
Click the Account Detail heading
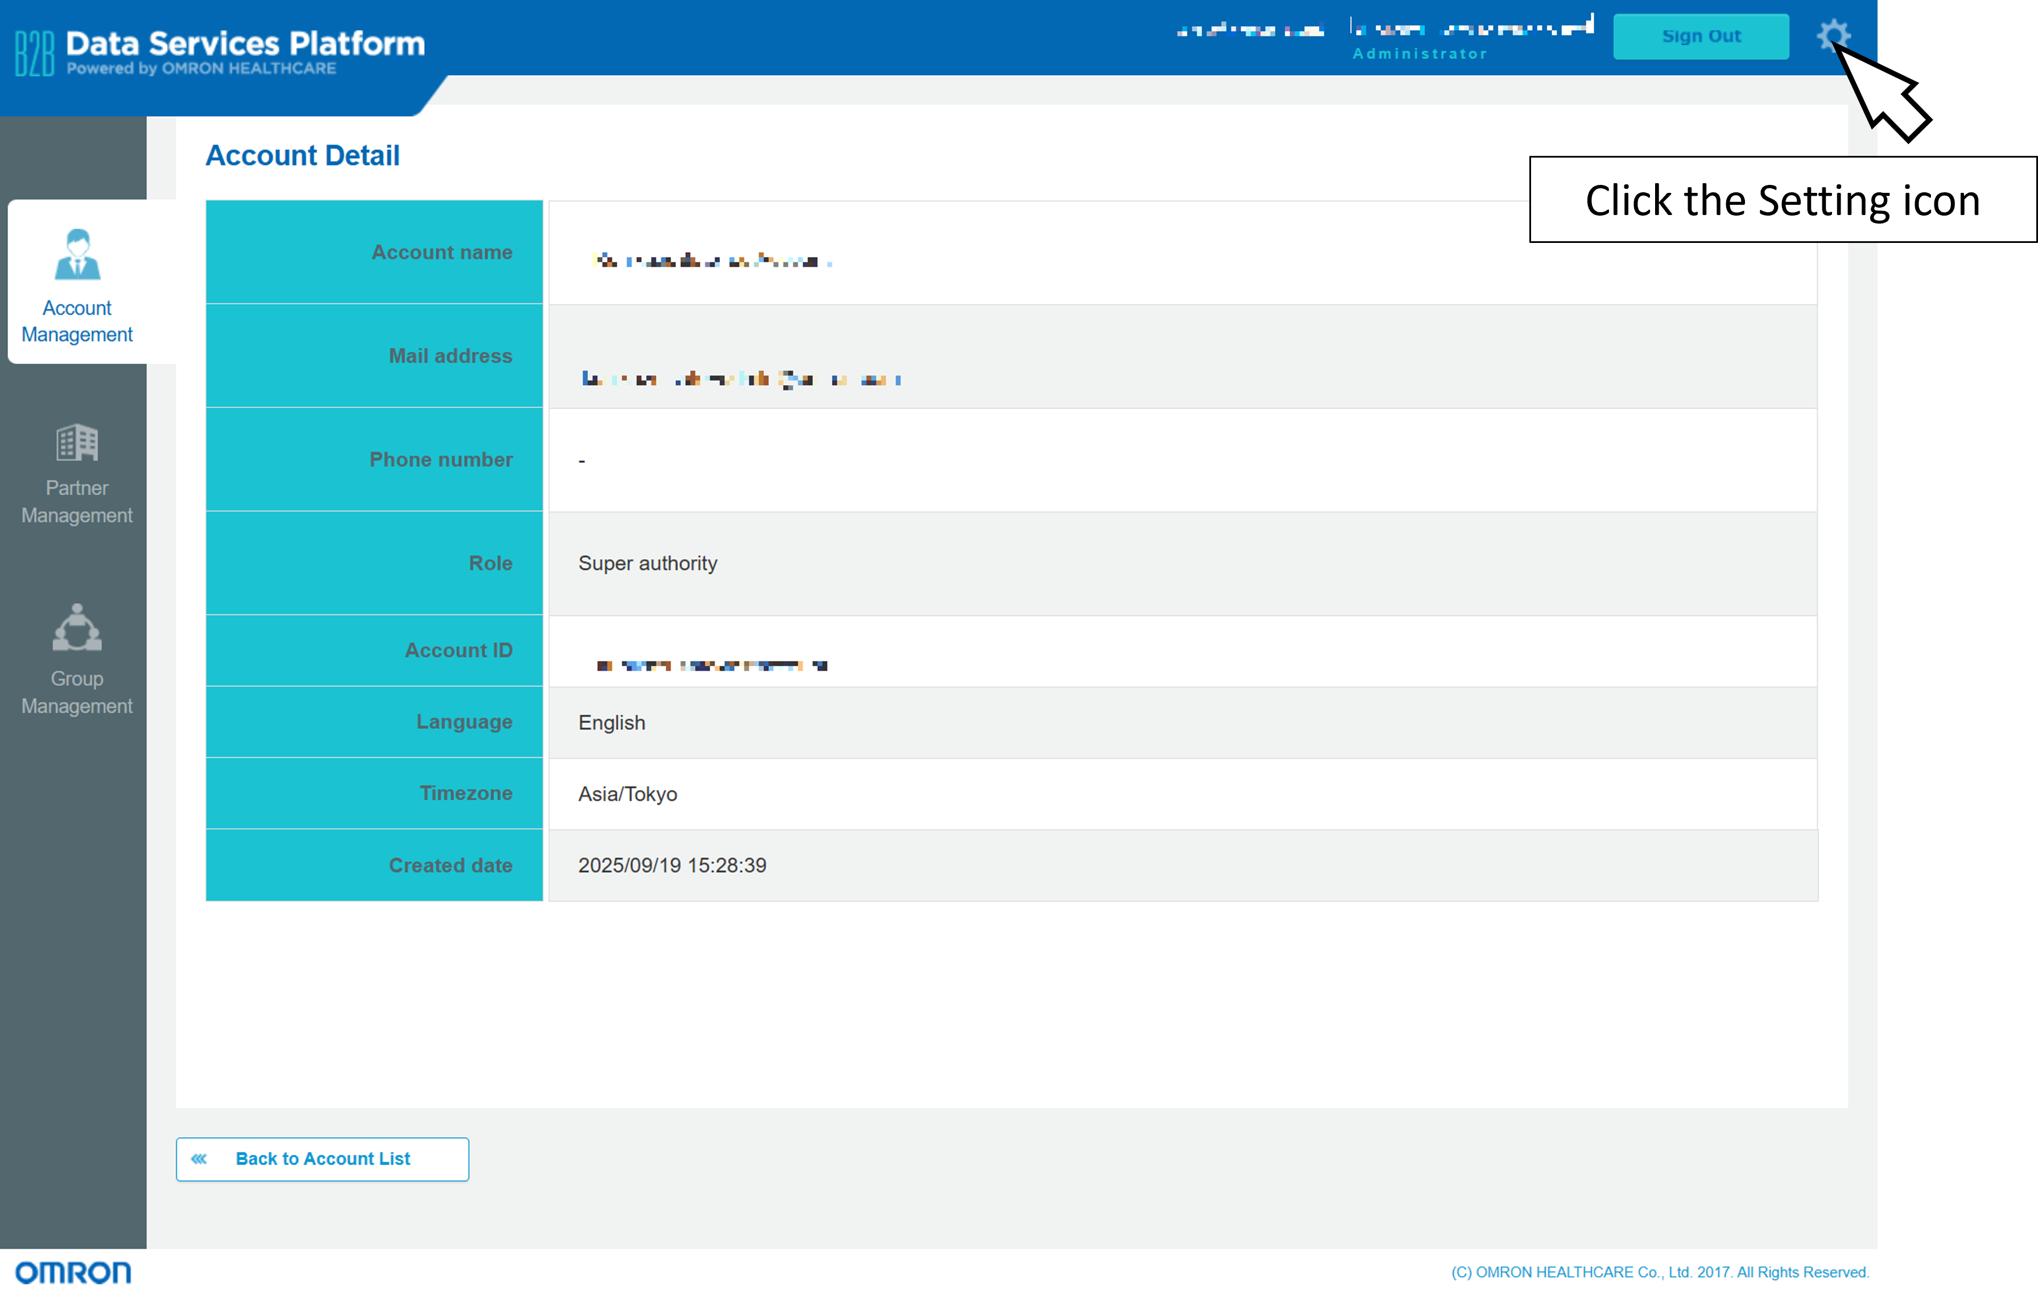tap(302, 156)
